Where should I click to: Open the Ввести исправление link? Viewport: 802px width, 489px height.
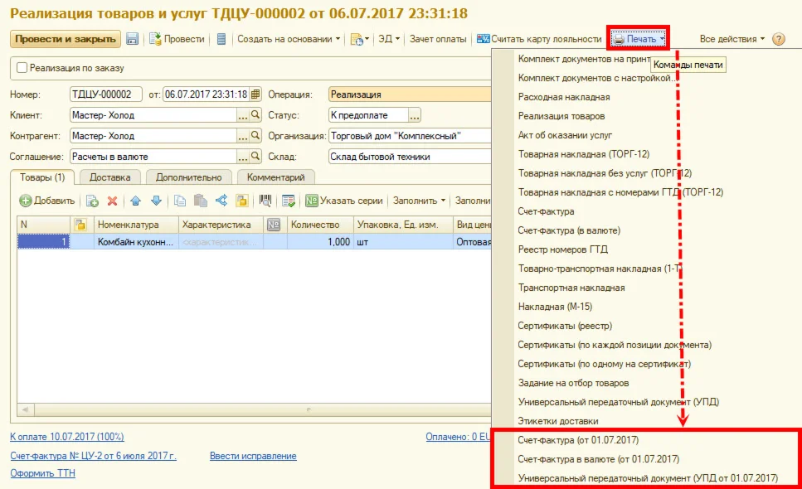pos(253,456)
